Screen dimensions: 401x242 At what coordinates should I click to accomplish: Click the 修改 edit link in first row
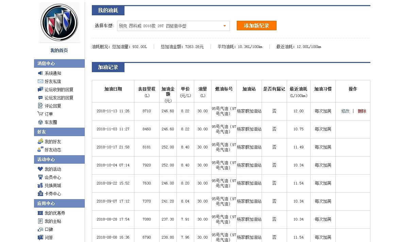(345, 111)
